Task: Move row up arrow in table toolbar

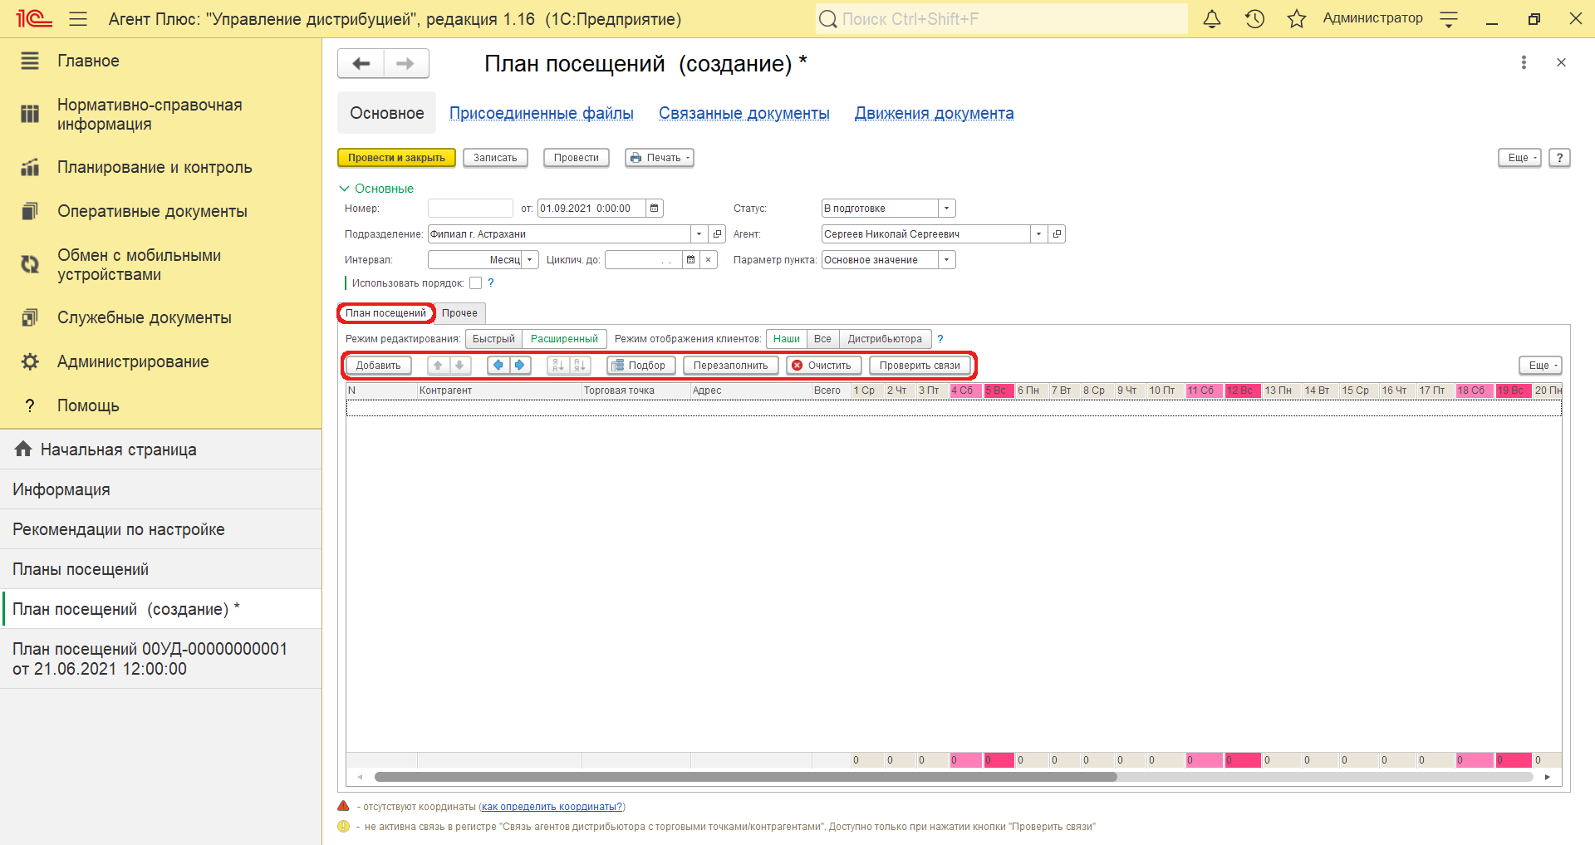Action: 438,366
